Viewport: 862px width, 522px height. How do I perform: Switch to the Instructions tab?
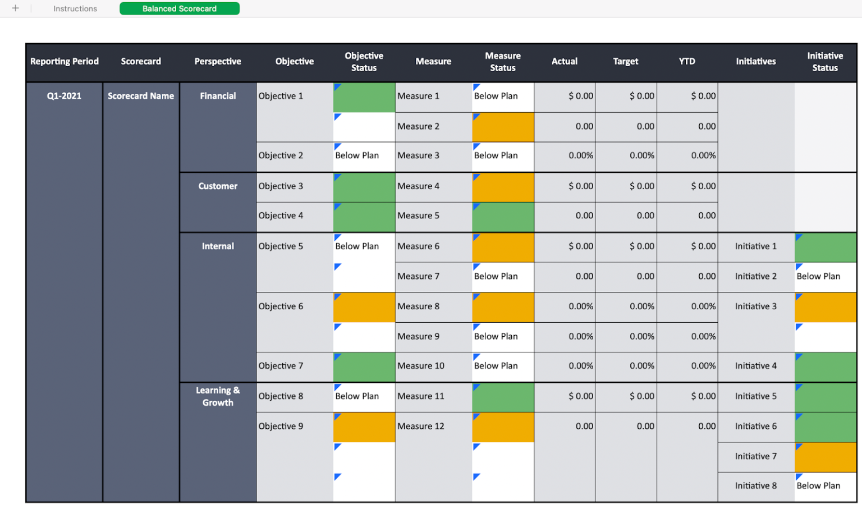(75, 8)
